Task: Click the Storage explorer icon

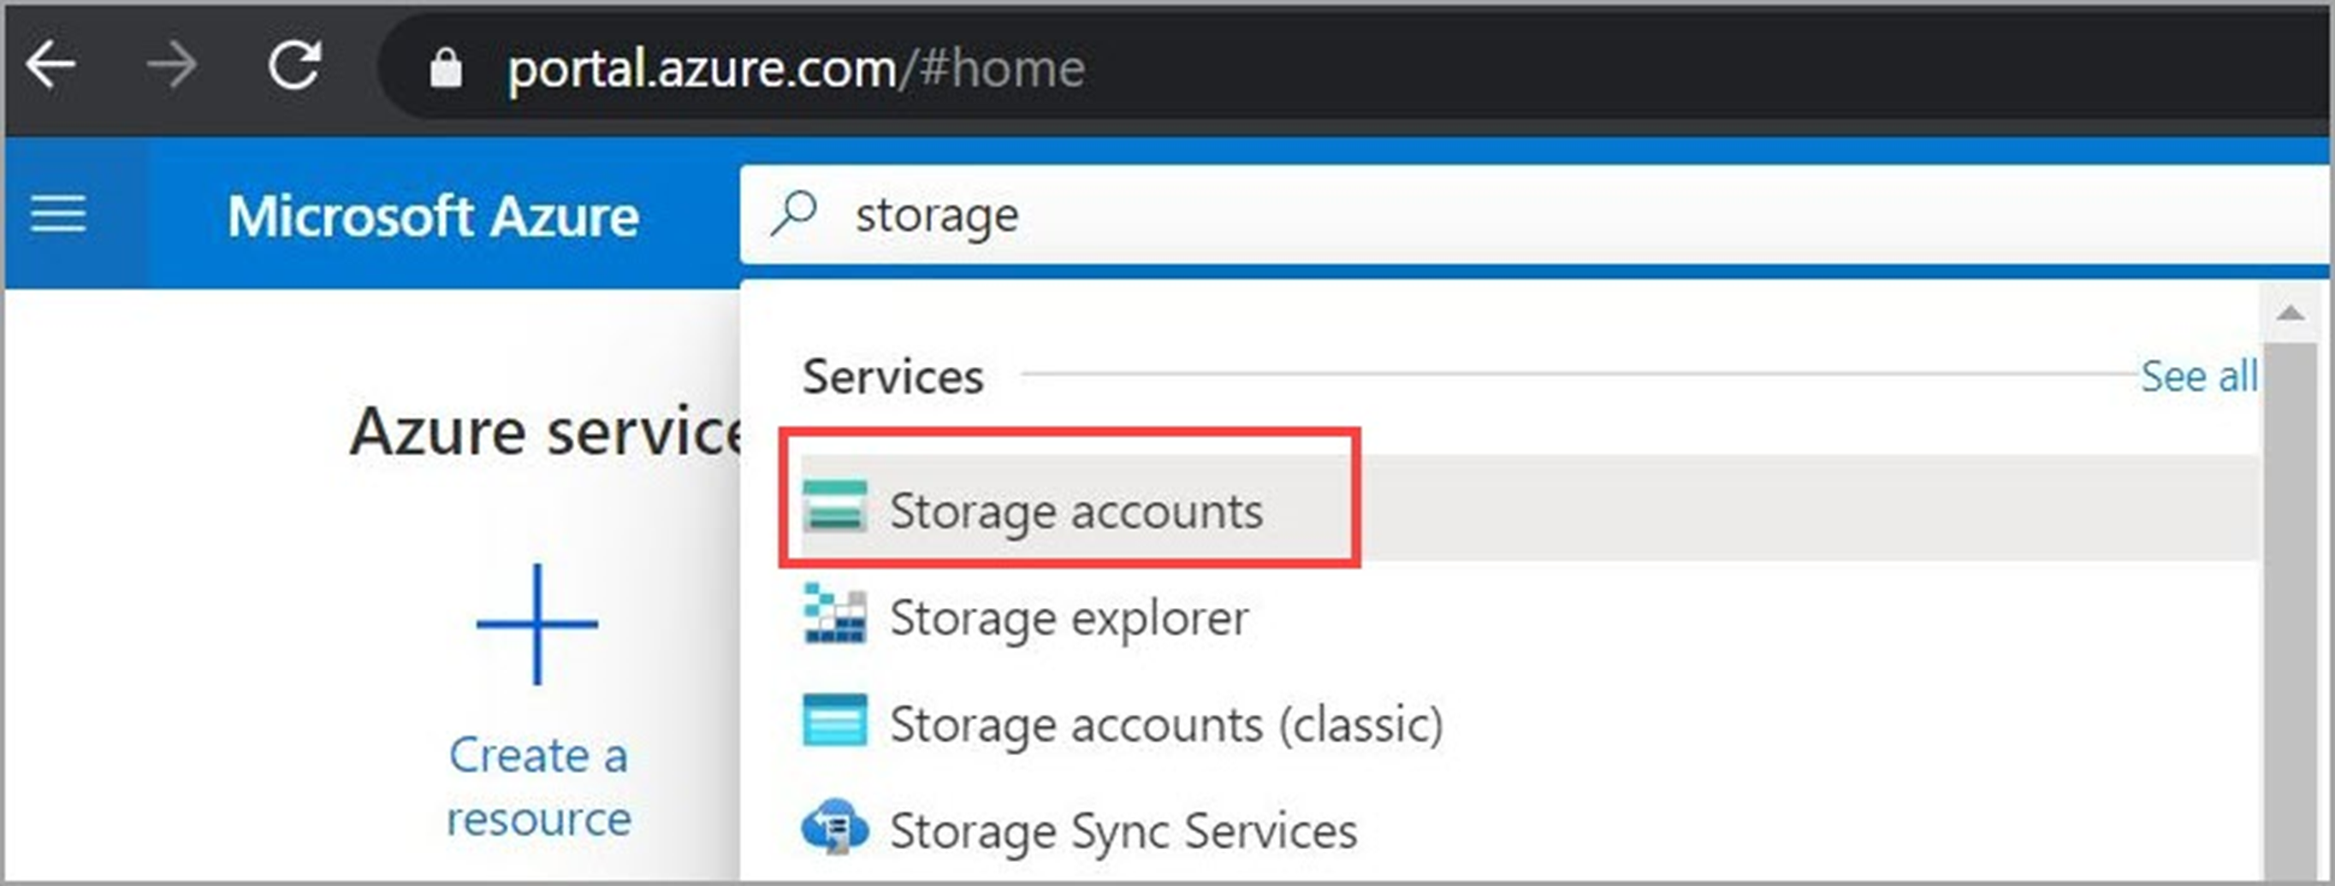Action: click(835, 614)
